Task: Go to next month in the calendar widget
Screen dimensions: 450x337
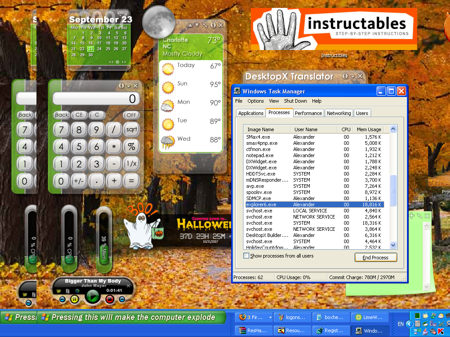Action: [123, 62]
